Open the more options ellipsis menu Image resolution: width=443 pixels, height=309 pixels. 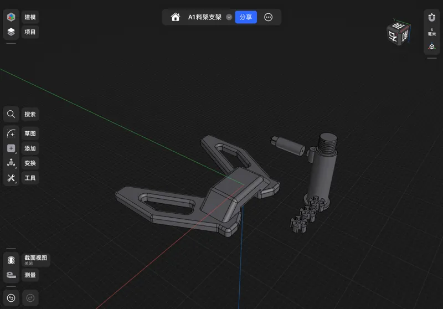click(x=269, y=17)
